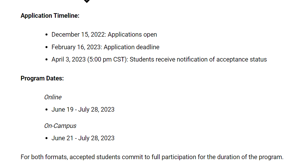This screenshot has height=168, width=300.
Task: Click the June 21 - July 28, 2023 line
Action: click(x=83, y=138)
